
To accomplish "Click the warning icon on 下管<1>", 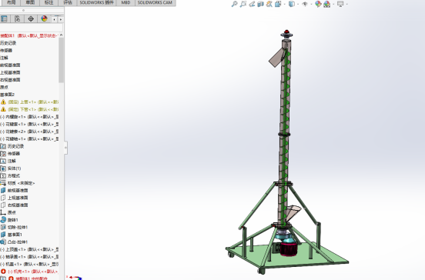I will click(x=3, y=109).
